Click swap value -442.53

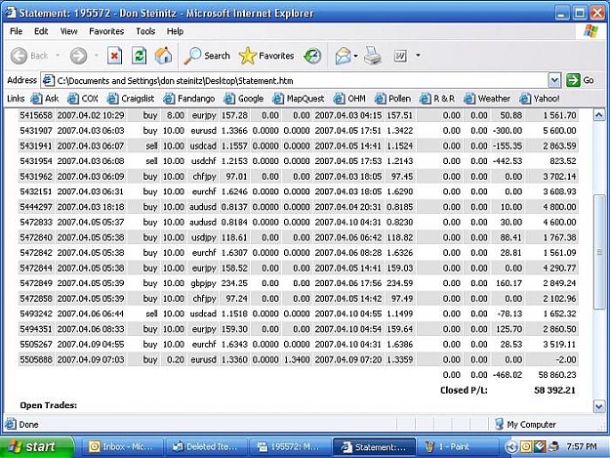508,161
